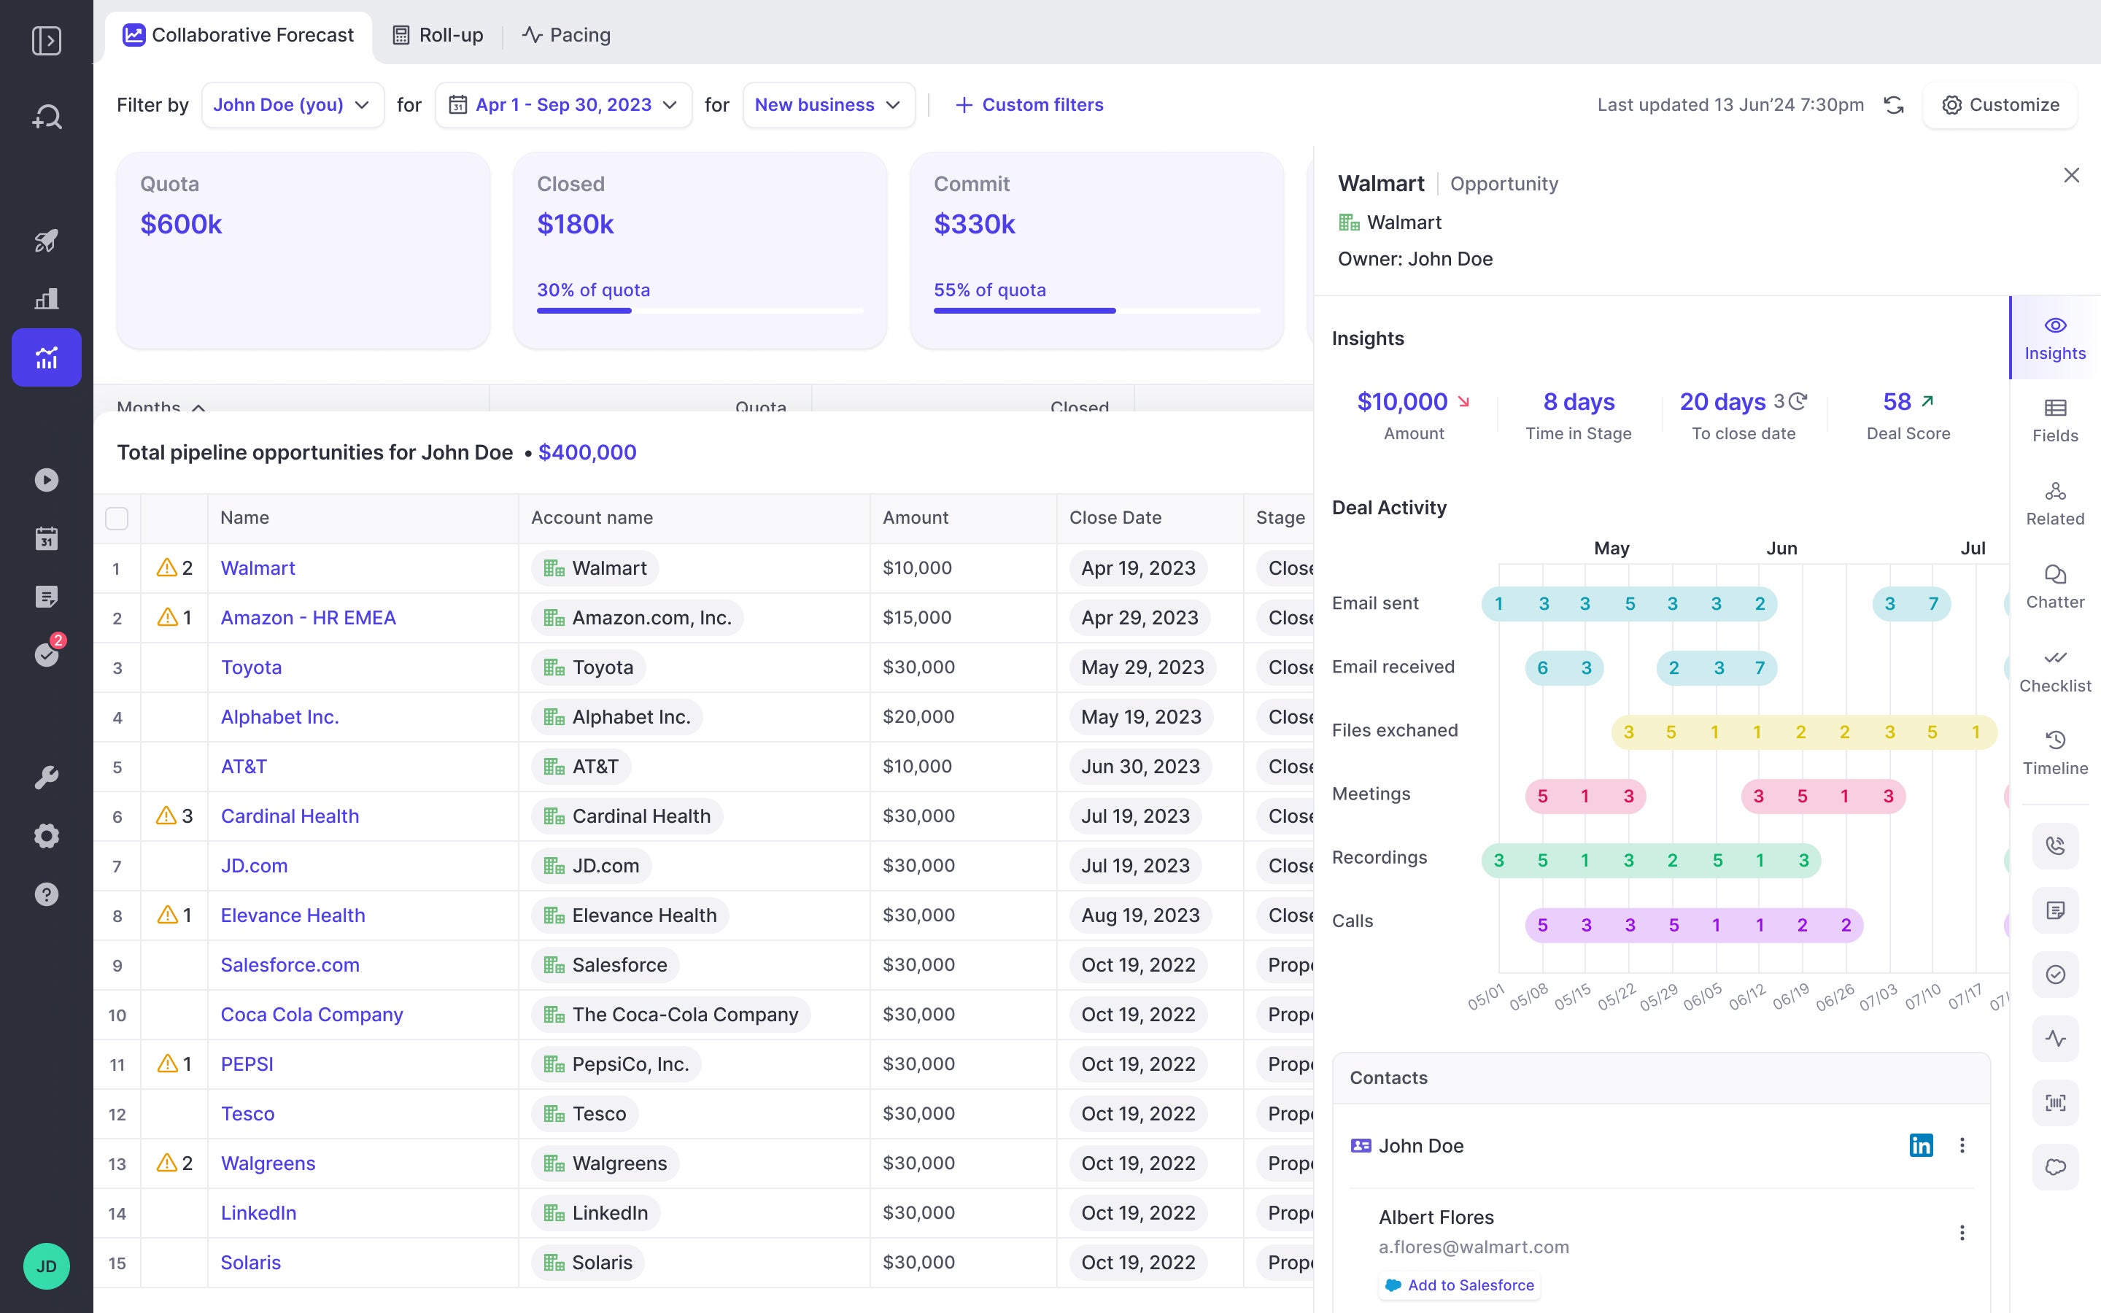
Task: Expand the left sidebar panel
Action: pyautogui.click(x=46, y=41)
